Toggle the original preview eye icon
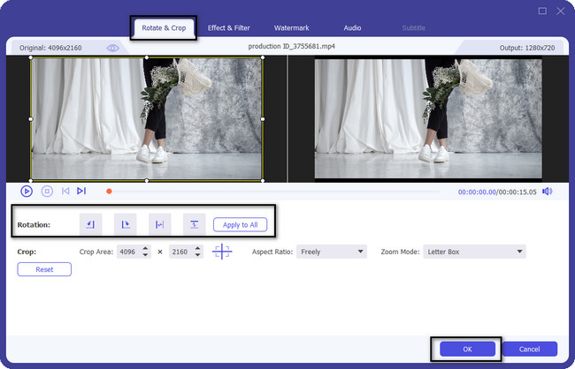The height and width of the screenshot is (369, 575). (112, 48)
